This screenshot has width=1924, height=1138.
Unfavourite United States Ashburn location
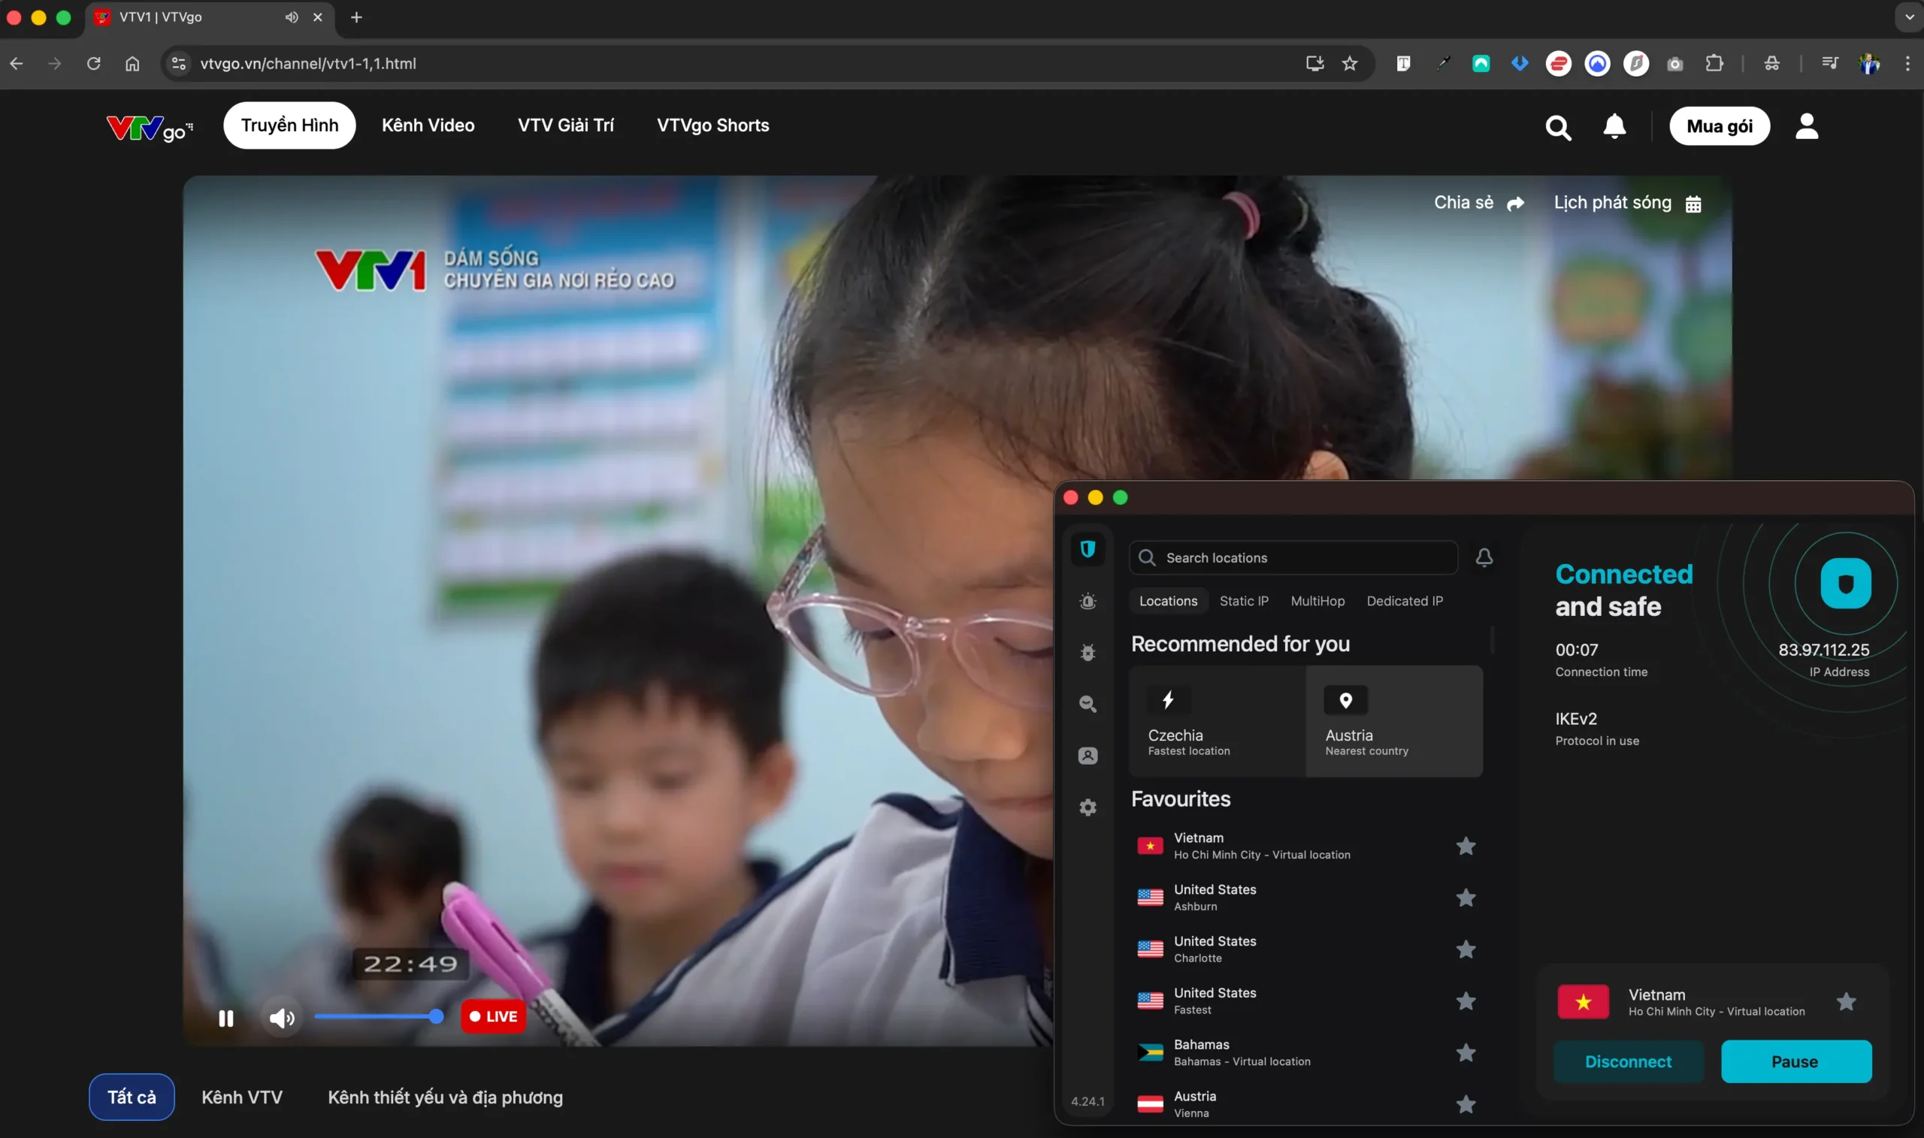pyautogui.click(x=1466, y=897)
